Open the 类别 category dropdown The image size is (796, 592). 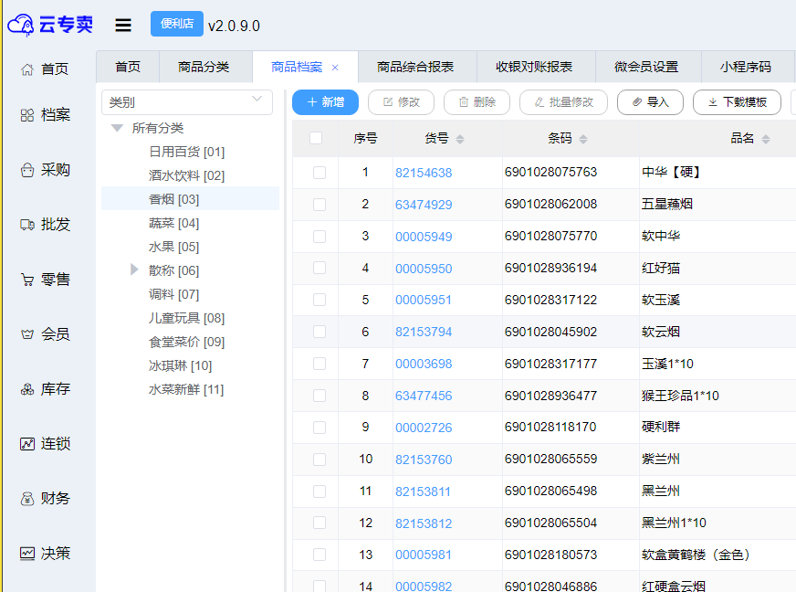tap(186, 102)
